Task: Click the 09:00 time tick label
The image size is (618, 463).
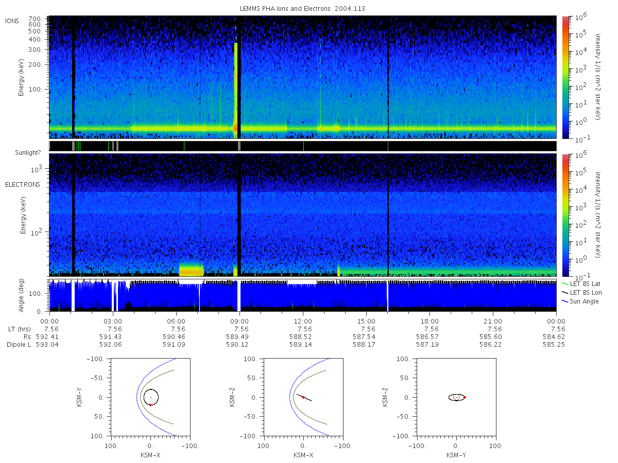Action: [239, 321]
